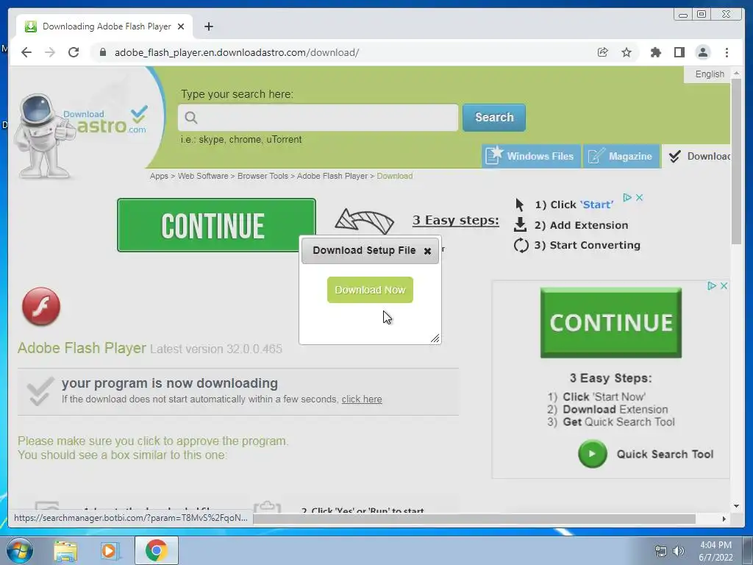Click the Adobe Flash Player heading
Image resolution: width=753 pixels, height=565 pixels.
pos(82,348)
